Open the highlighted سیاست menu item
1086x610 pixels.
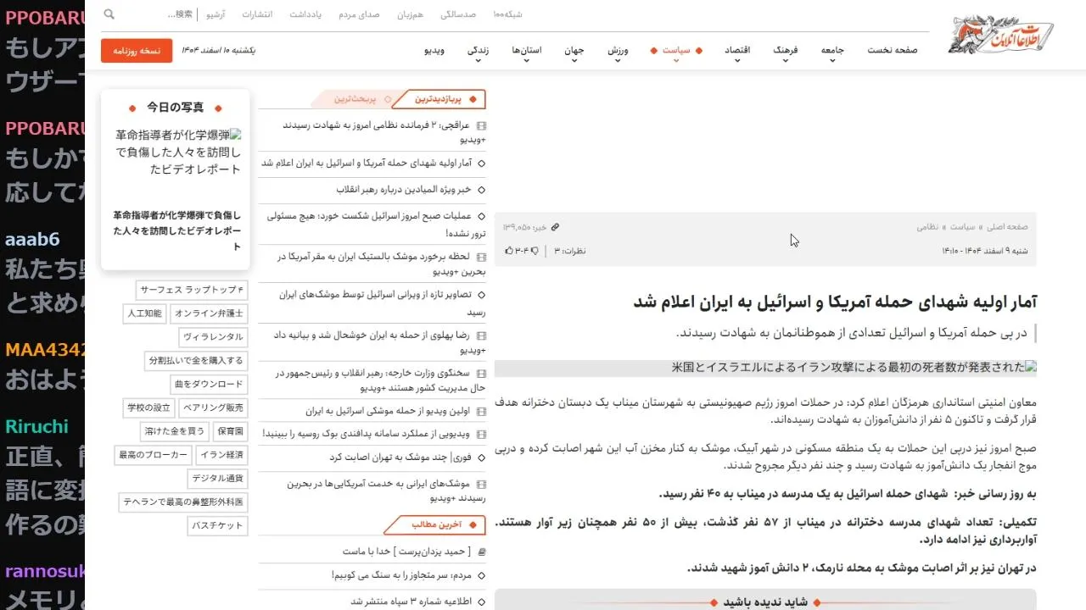676,50
